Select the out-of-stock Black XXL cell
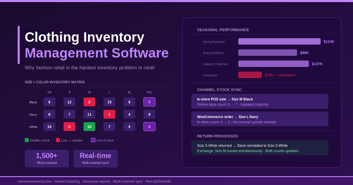The image size is (353, 185). [x=149, y=102]
